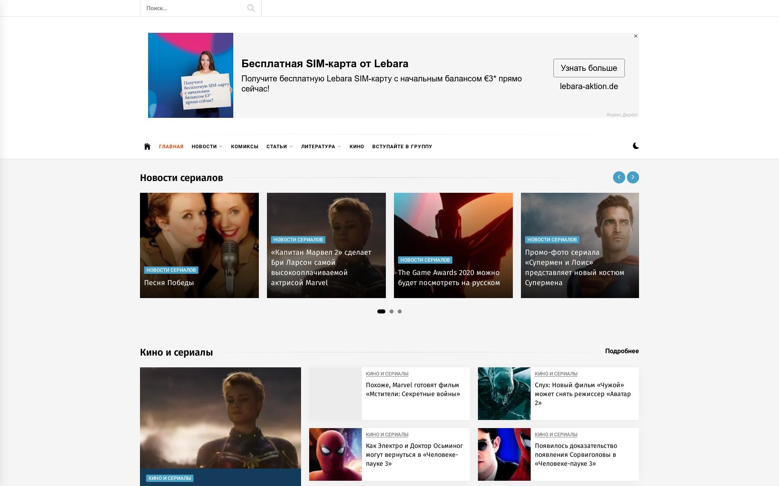The image size is (779, 486).
Task: Open «Мстители: Секретные войны» article
Action: [x=413, y=390]
